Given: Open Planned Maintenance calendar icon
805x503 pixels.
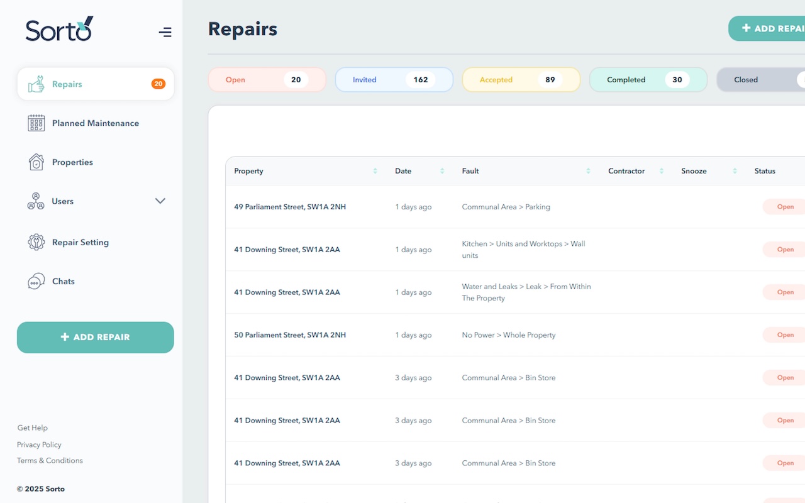Looking at the screenshot, I should pos(36,123).
